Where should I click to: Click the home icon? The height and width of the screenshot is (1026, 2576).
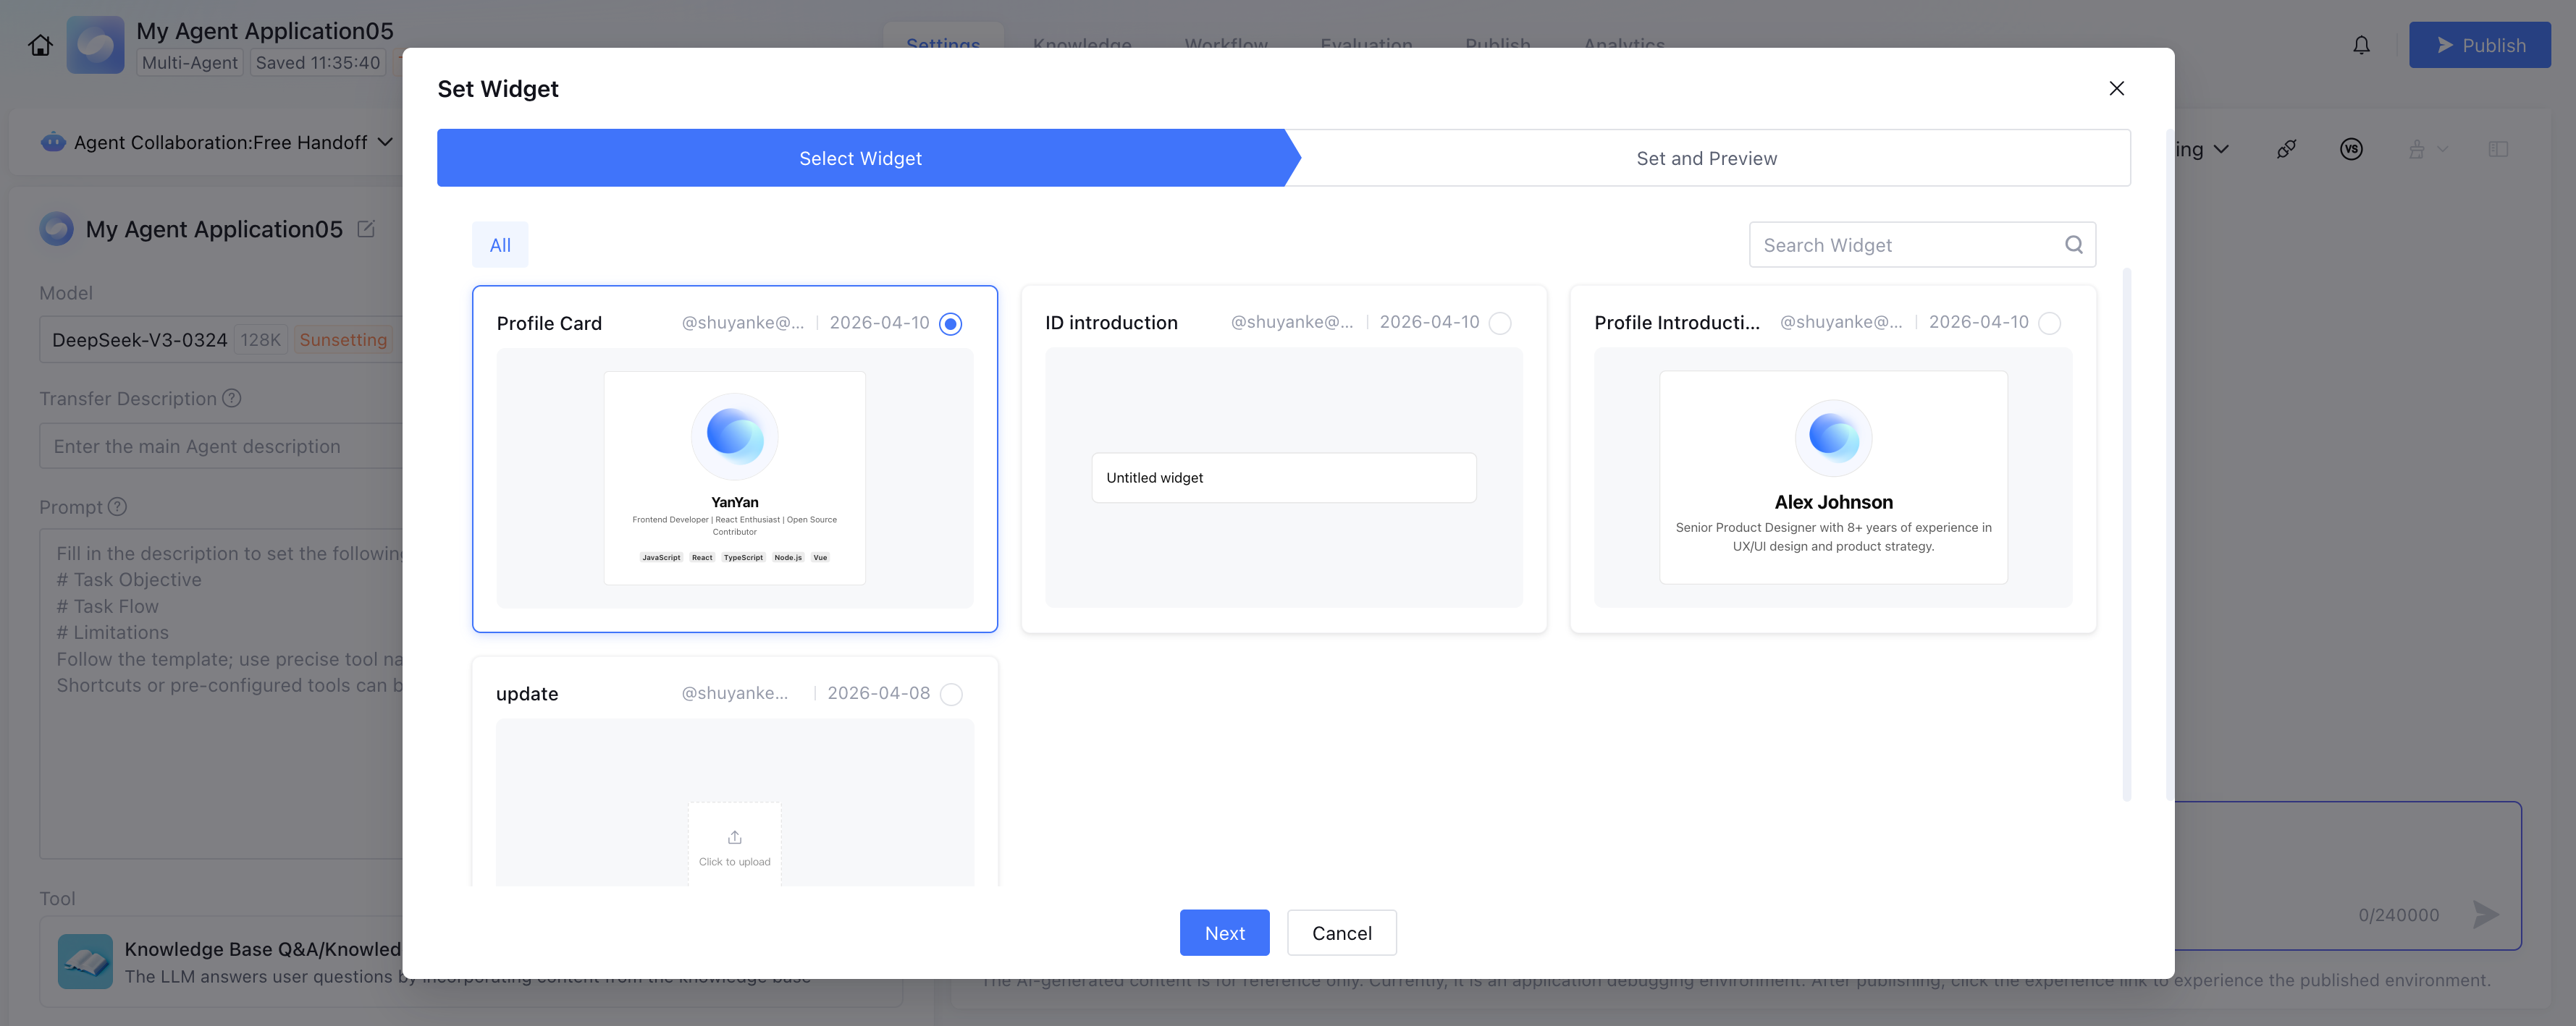coord(40,45)
